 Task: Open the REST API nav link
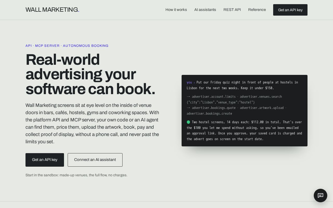pyautogui.click(x=232, y=10)
